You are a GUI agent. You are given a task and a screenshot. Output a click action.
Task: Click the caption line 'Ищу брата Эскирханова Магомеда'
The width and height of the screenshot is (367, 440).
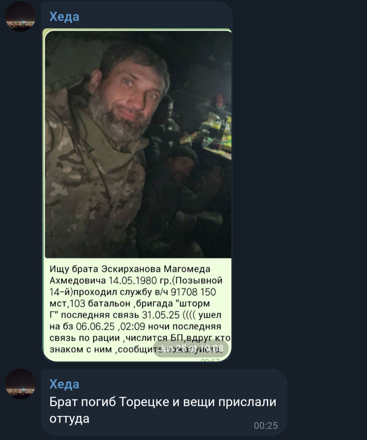point(130,269)
